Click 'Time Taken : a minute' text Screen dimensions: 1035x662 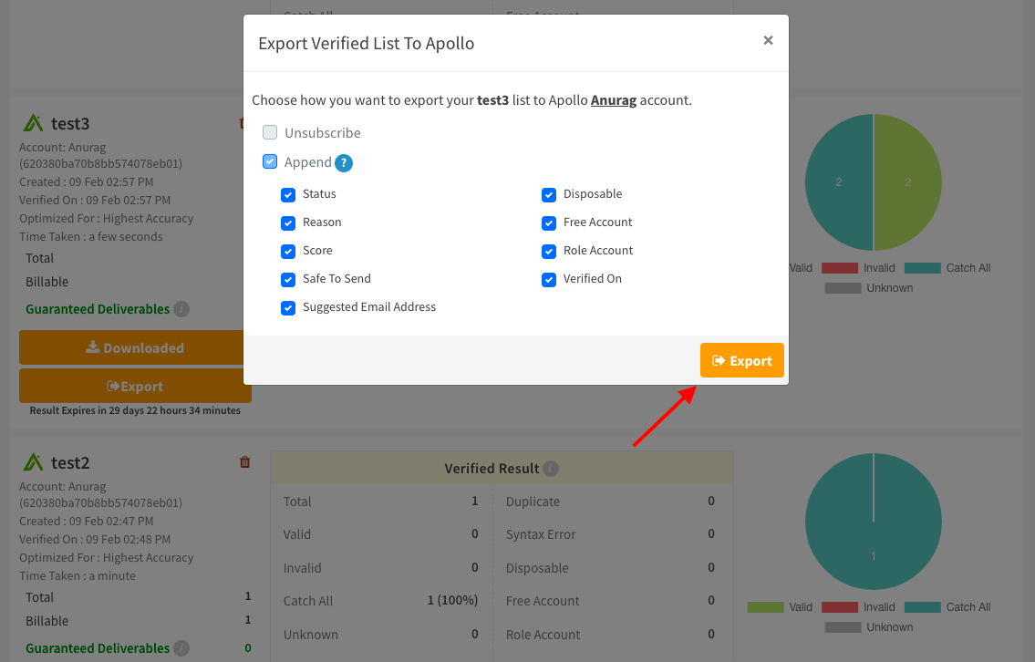[78, 575]
